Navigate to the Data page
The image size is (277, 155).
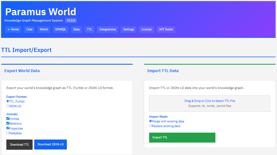[76, 30]
